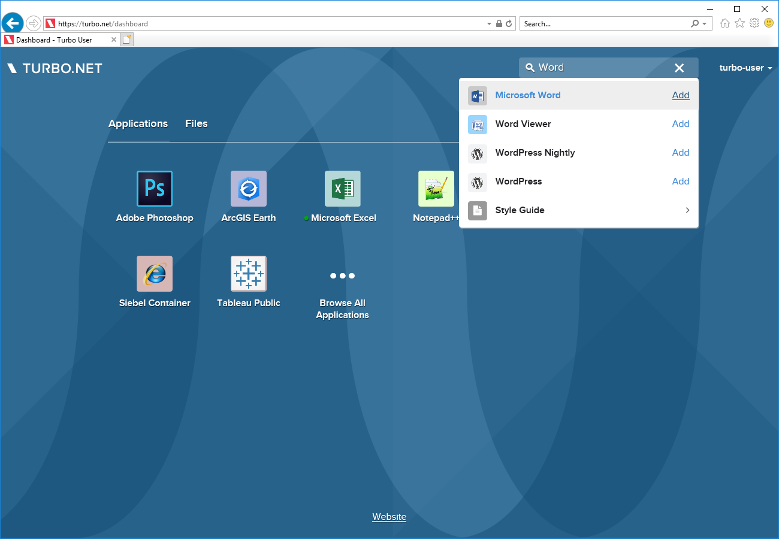779x539 pixels.
Task: Clear the search box with the X
Action: click(x=679, y=68)
